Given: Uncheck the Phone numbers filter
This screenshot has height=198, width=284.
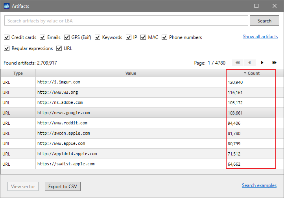Looking at the screenshot, I should 164,37.
